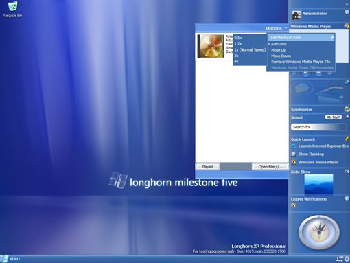
Task: Click the sidebar top dropdown arrow
Action: tap(347, 4)
